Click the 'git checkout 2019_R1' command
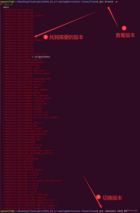140x213 pixels. [113, 211]
